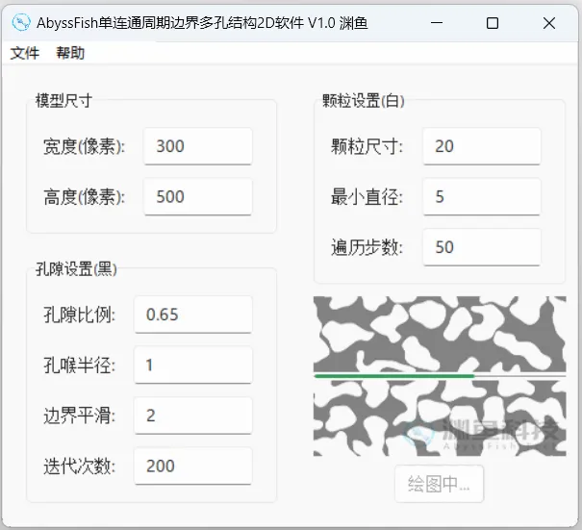The width and height of the screenshot is (582, 530).
Task: Maximize the AbyssFish window
Action: click(493, 23)
